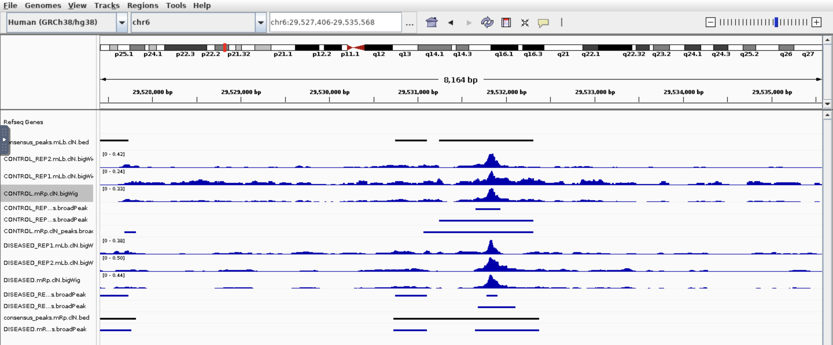Click the define region of interest icon
Image resolution: width=833 pixels, height=345 pixels.
tap(506, 22)
